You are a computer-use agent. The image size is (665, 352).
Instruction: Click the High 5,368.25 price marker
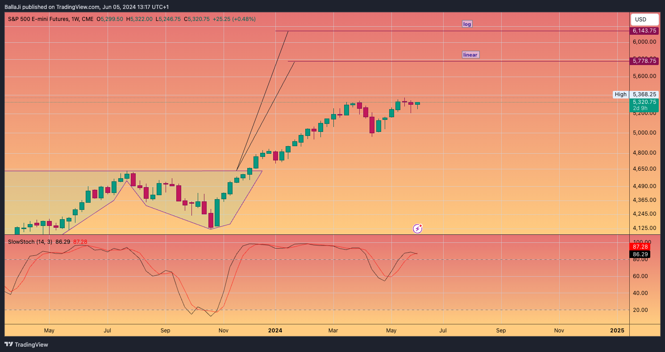(636, 94)
